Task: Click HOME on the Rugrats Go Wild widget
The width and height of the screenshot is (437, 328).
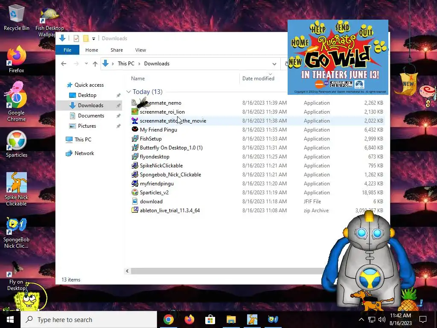Action: (300, 43)
